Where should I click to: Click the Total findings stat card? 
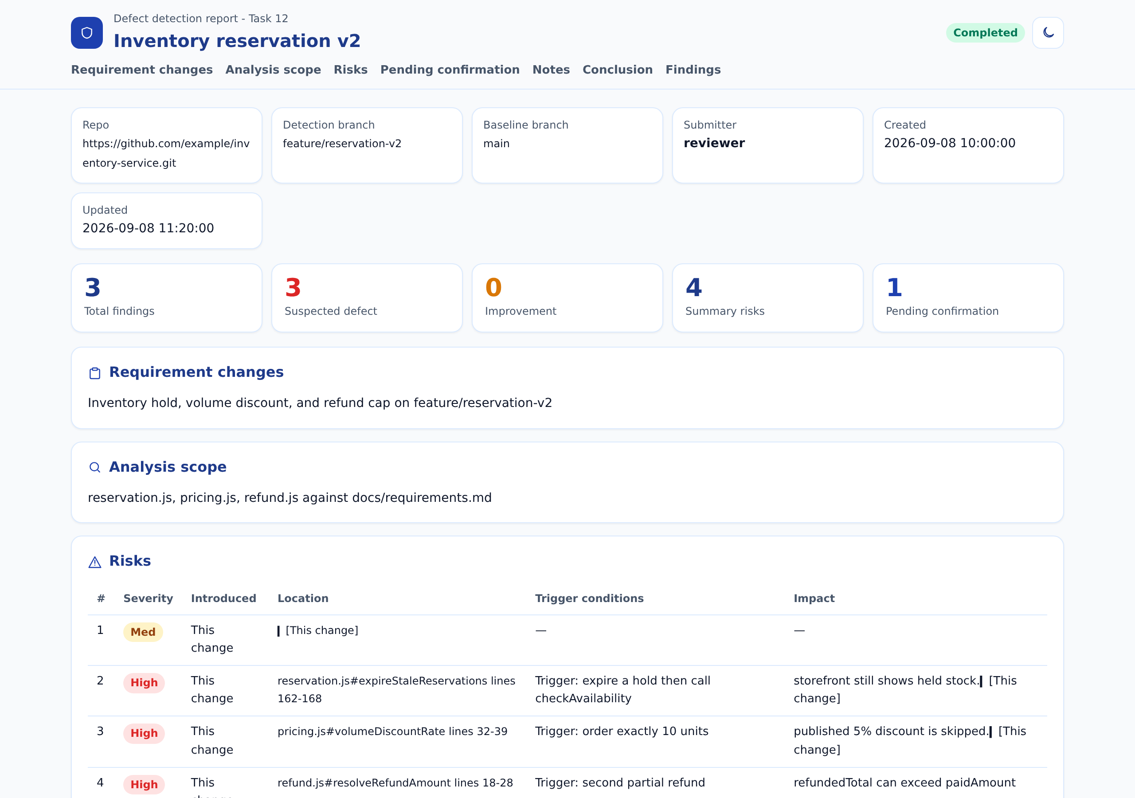(167, 297)
